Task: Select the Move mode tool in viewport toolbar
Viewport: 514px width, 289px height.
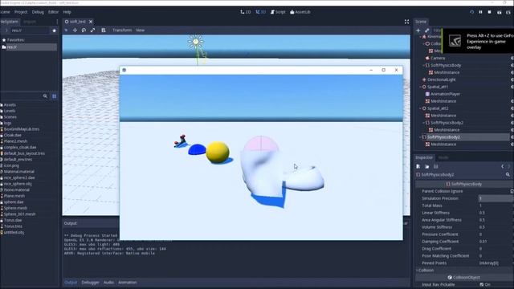Action: (x=75, y=31)
